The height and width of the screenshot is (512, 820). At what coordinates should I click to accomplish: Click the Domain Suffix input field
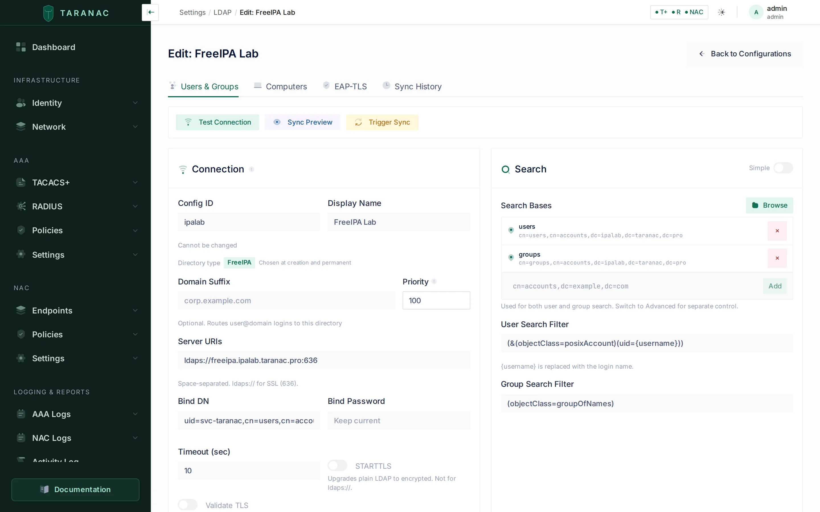[286, 300]
